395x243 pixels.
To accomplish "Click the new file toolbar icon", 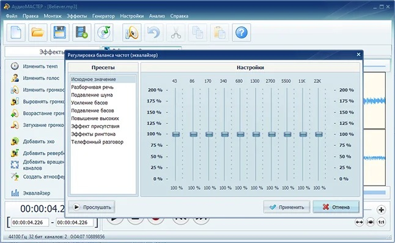I will (16, 32).
